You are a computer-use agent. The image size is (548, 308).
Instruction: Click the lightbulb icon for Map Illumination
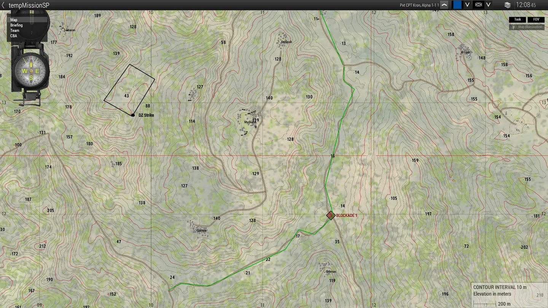click(x=513, y=27)
